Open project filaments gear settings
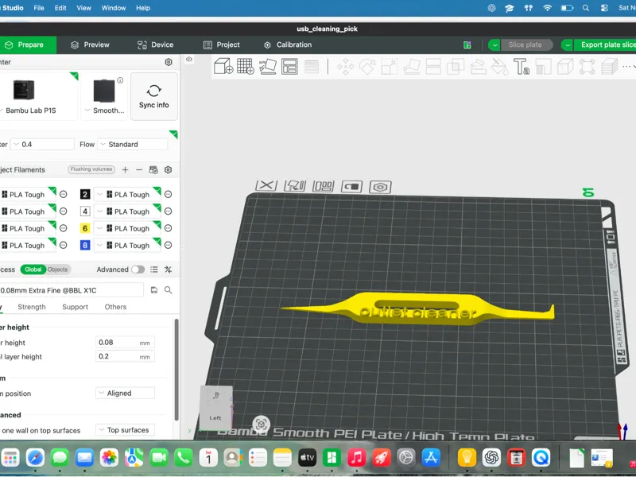The width and height of the screenshot is (636, 477). pos(169,170)
